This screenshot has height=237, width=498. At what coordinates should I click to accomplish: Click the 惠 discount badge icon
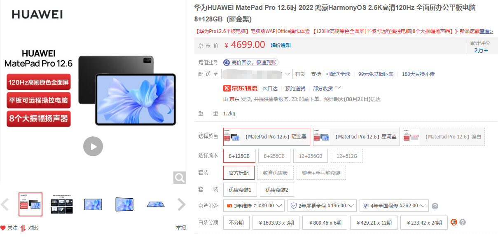(x=454, y=222)
